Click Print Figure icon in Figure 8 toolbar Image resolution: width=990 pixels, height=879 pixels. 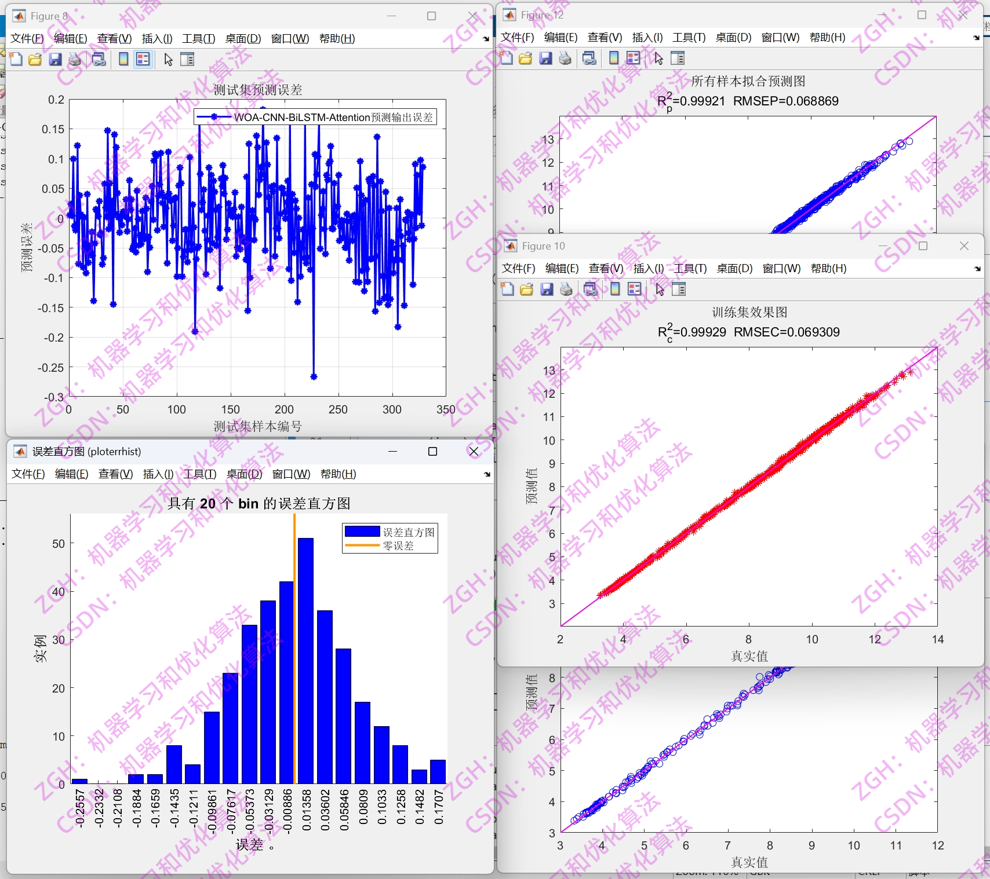coord(75,59)
